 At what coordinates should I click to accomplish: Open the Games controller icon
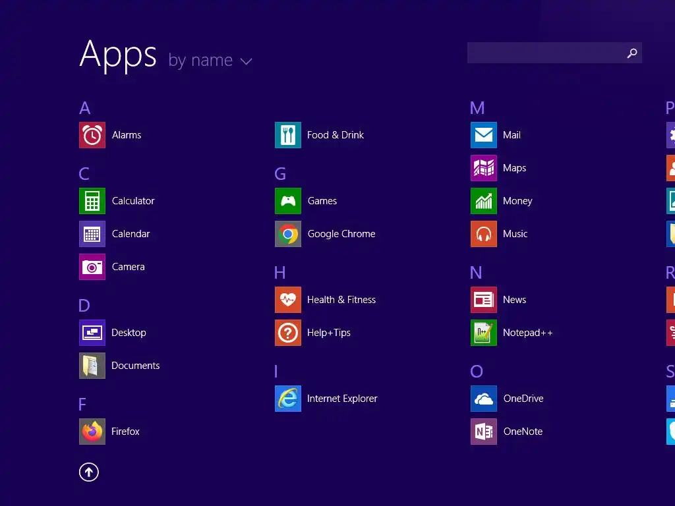coord(288,201)
